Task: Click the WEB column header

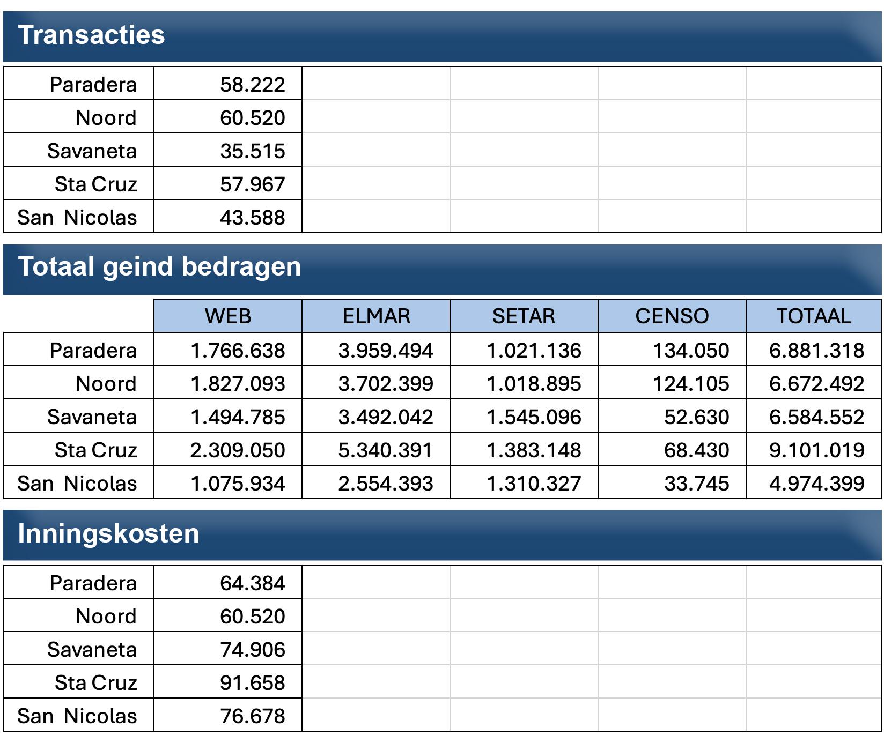Action: point(228,316)
